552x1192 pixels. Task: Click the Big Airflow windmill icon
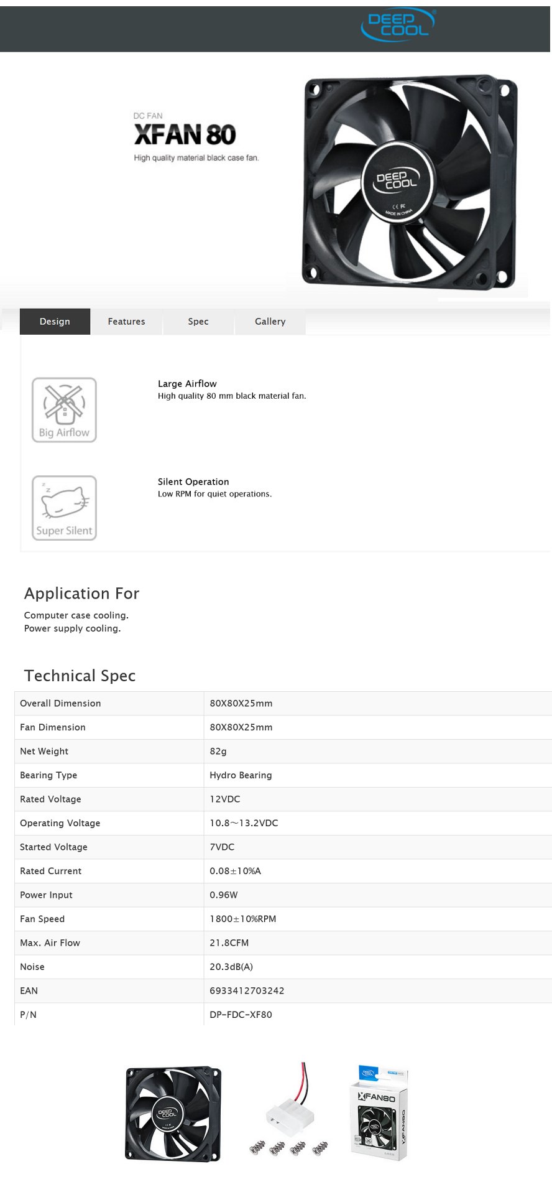[64, 410]
